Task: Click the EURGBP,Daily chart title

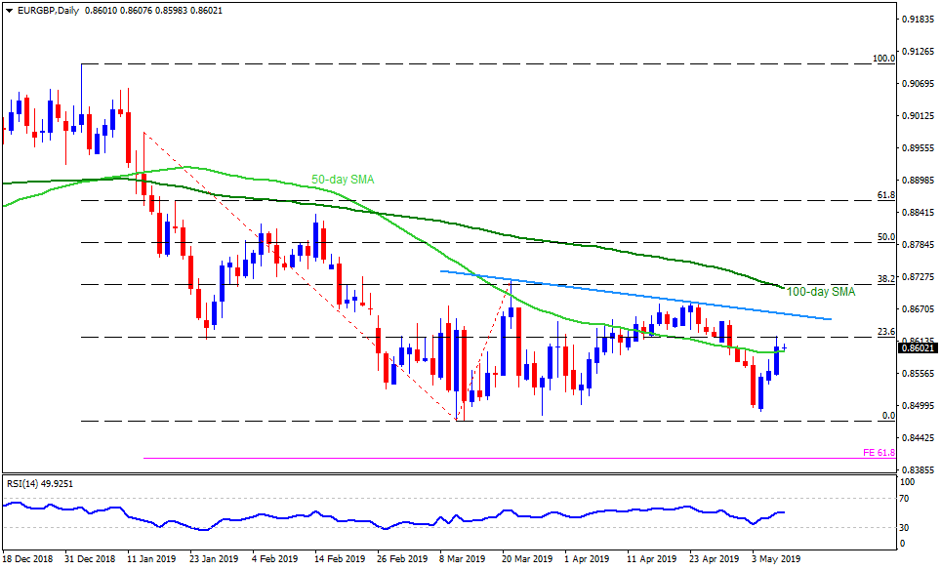Action: pos(46,8)
